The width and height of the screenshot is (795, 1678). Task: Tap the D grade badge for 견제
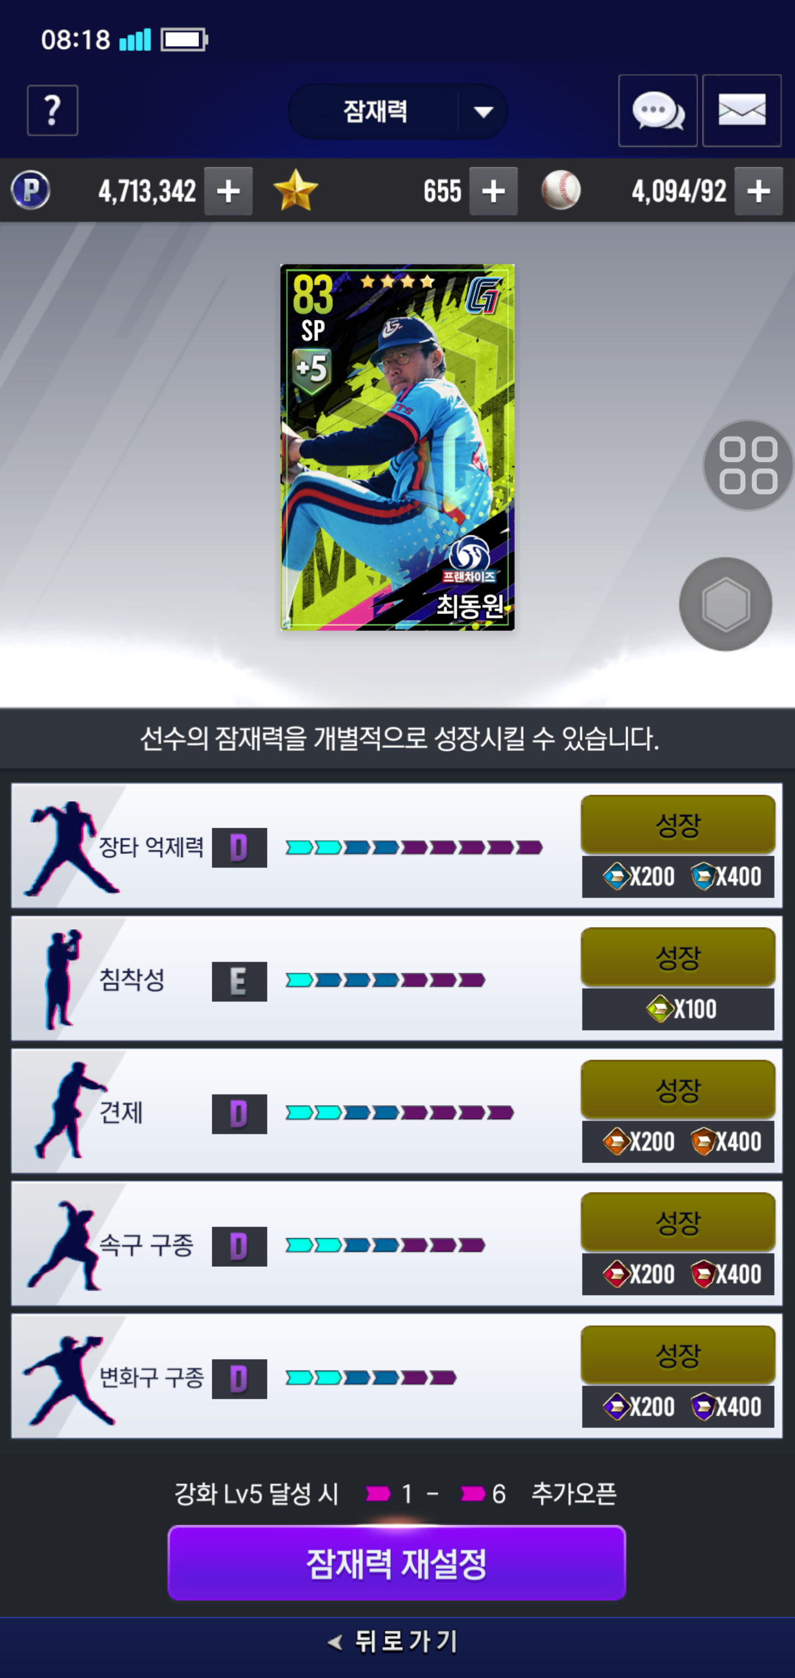click(x=239, y=1114)
